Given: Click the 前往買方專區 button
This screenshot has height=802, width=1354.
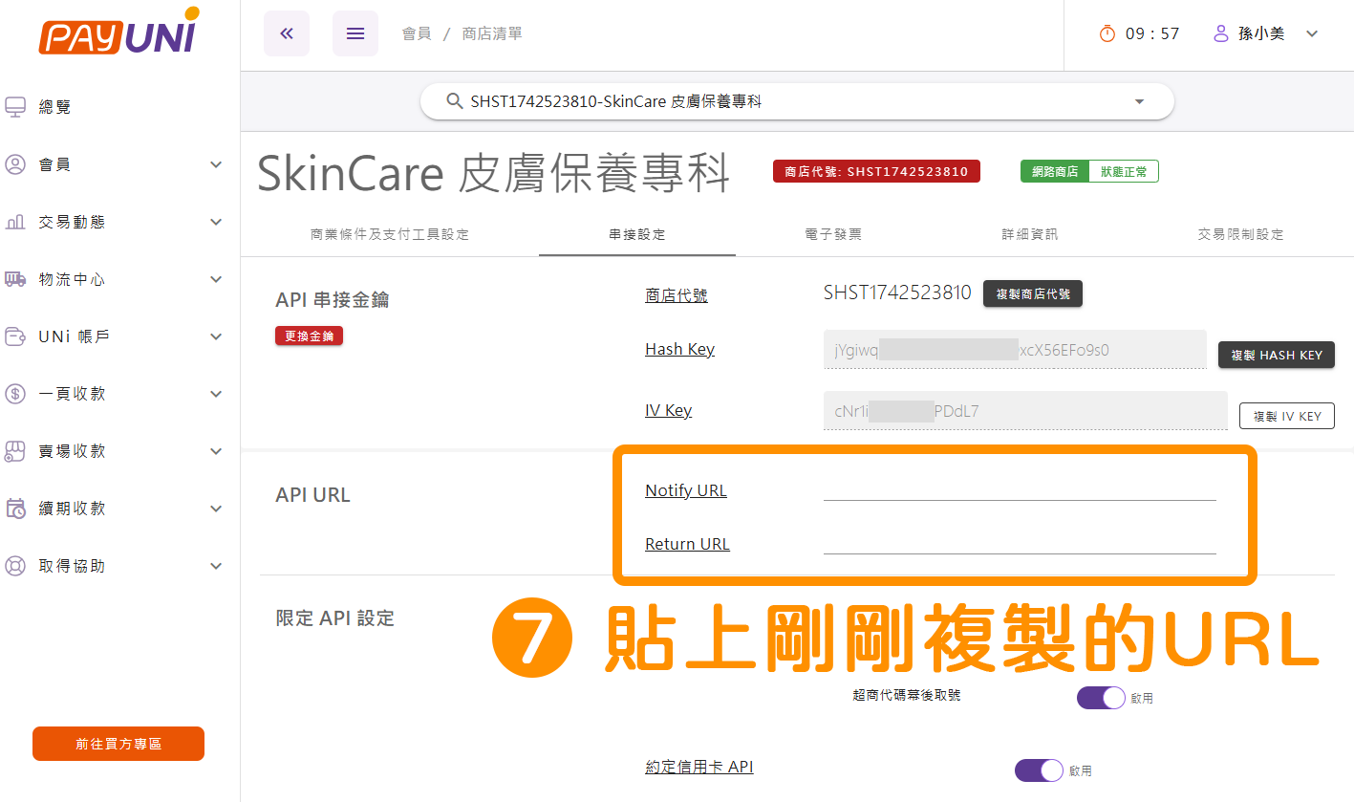Looking at the screenshot, I should pyautogui.click(x=118, y=744).
